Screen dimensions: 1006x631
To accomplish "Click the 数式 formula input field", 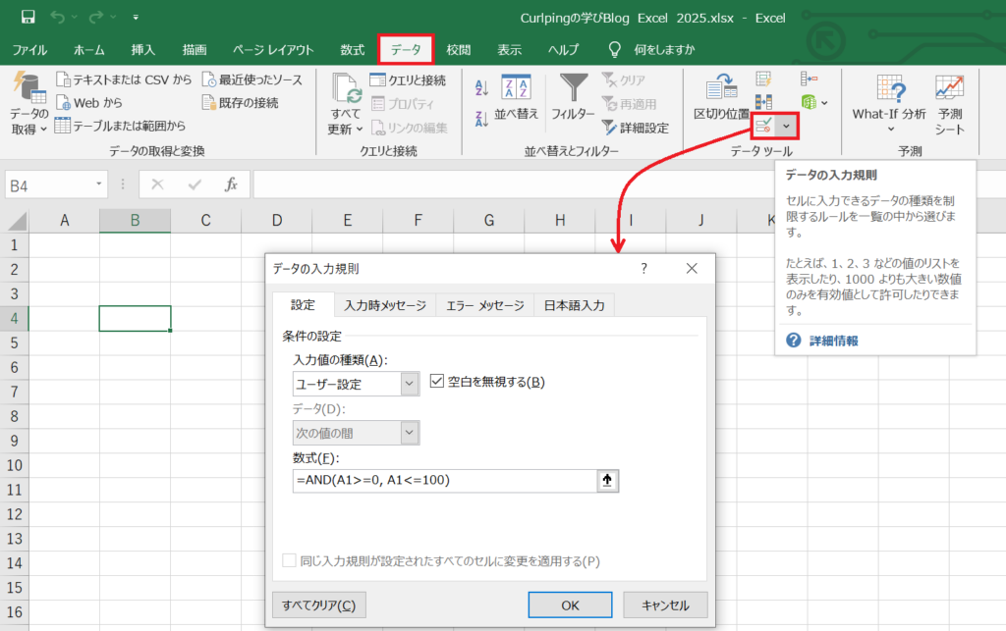I will click(x=444, y=481).
